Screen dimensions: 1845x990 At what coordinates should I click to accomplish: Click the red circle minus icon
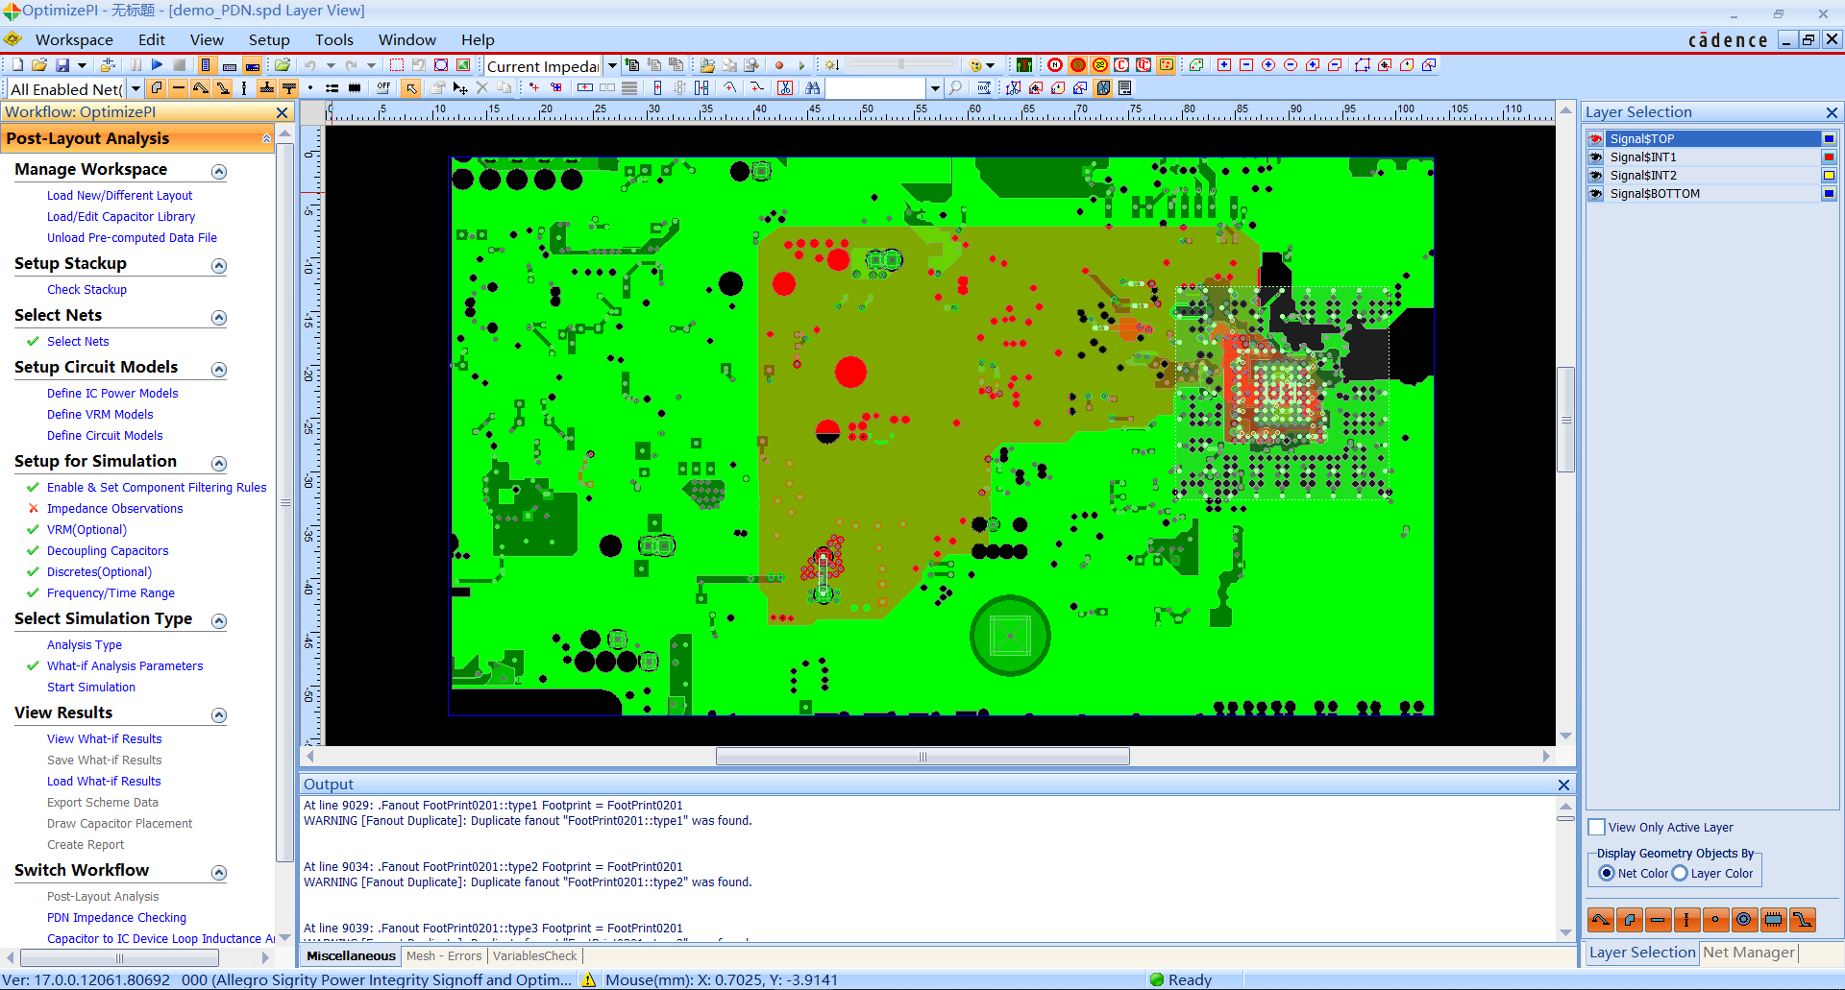(x=1291, y=65)
